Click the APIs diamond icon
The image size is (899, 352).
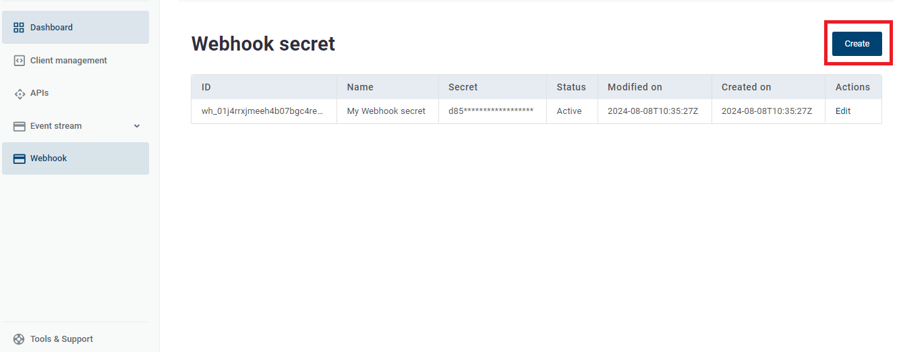click(x=19, y=94)
